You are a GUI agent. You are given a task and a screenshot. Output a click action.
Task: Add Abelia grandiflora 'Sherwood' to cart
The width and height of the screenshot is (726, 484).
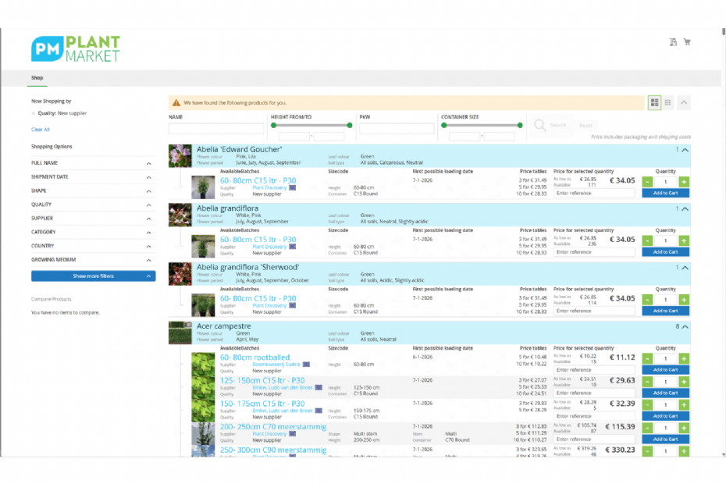coord(665,311)
